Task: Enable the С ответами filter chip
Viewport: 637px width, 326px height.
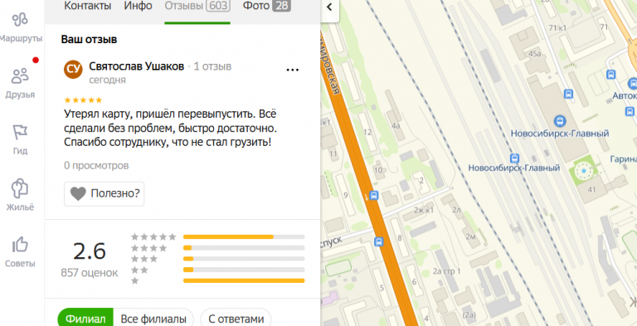Action: (x=236, y=319)
